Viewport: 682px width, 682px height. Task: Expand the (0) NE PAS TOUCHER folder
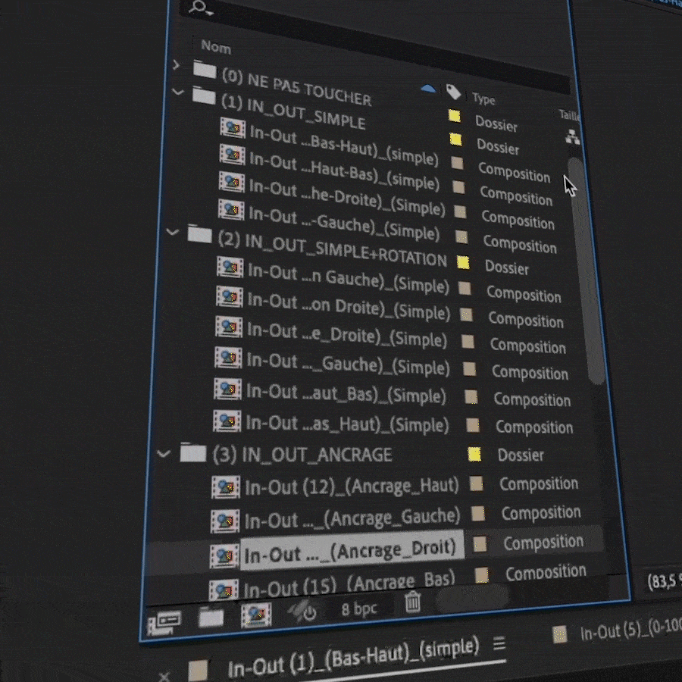click(x=177, y=65)
